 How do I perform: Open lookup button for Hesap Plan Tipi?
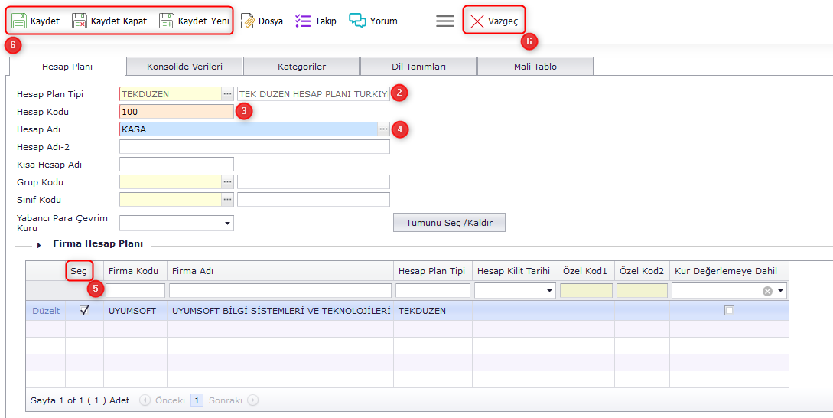pyautogui.click(x=227, y=94)
